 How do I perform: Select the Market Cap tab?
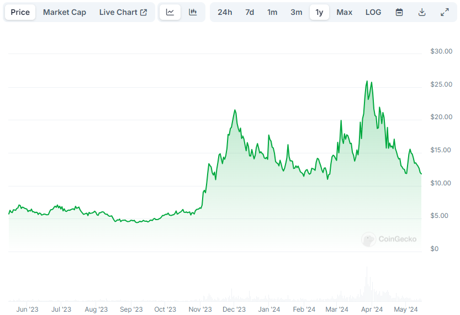(65, 12)
